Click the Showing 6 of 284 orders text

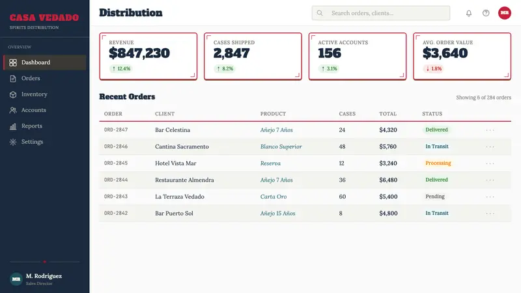pos(483,98)
